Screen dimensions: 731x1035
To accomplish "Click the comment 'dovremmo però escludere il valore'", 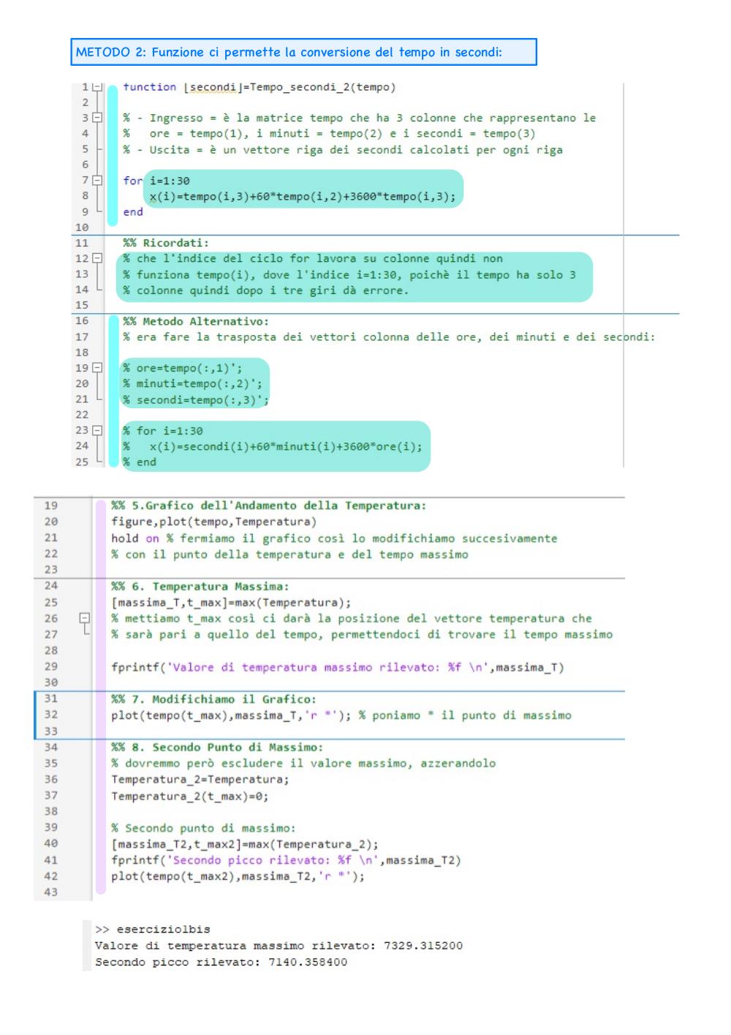I will coord(303,763).
